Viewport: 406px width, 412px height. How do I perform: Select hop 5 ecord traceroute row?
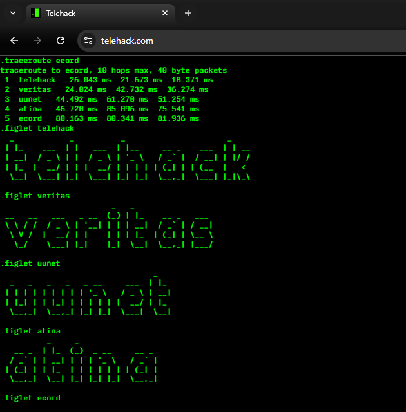102,118
